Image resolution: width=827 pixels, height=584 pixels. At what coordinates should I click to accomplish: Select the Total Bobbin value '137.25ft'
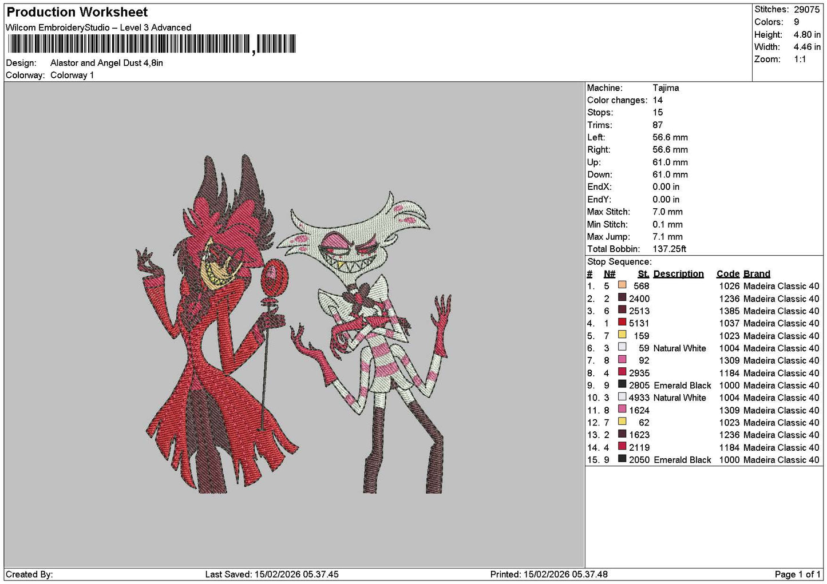tap(670, 249)
